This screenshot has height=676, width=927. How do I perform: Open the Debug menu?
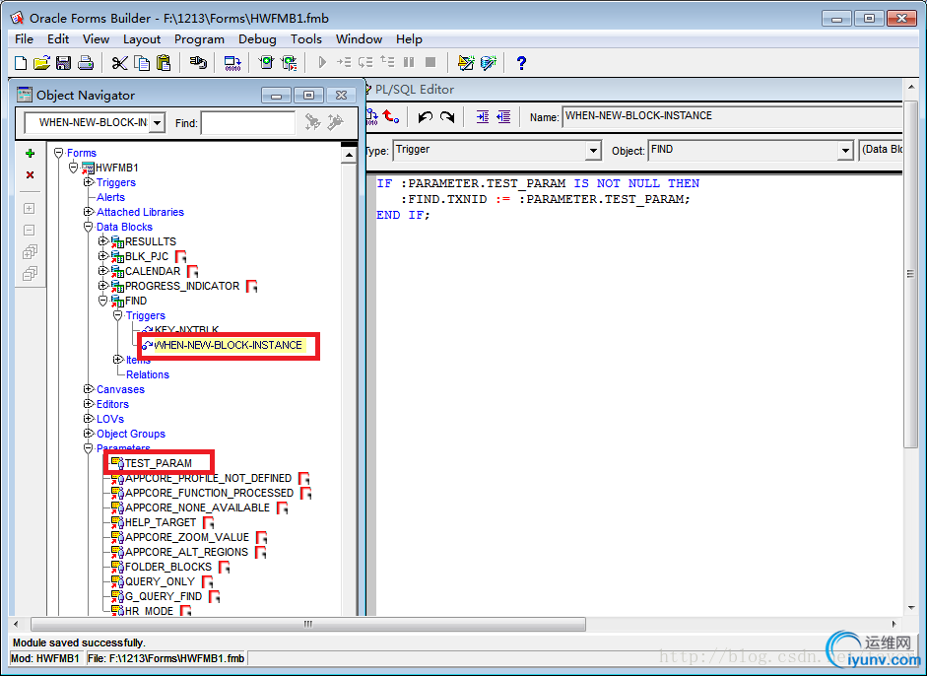257,39
